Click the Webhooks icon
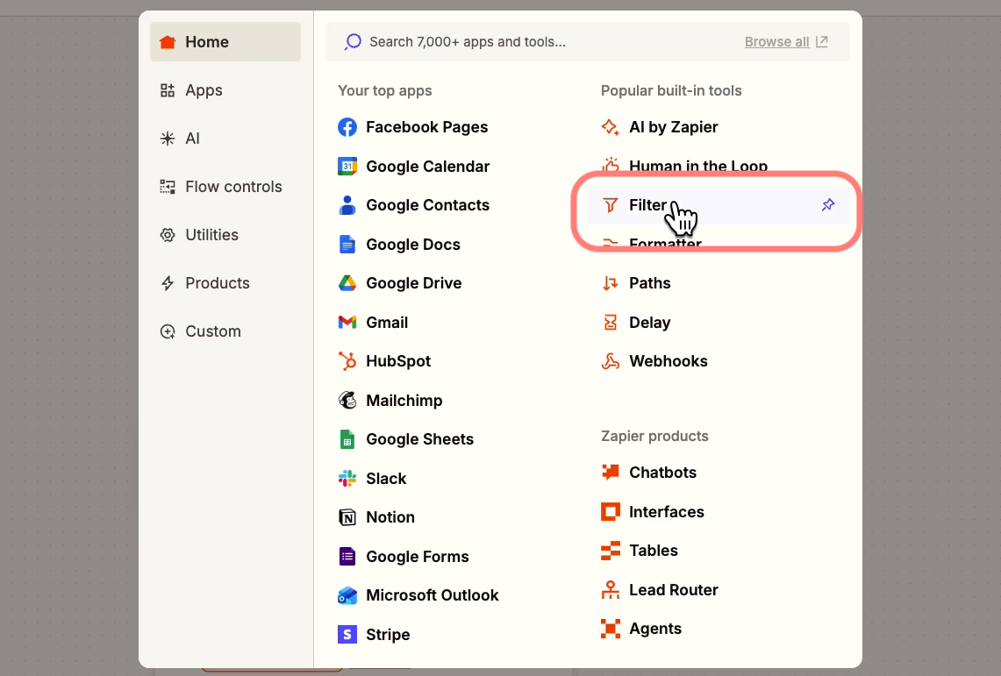Screen dimensions: 1001x676 611,361
